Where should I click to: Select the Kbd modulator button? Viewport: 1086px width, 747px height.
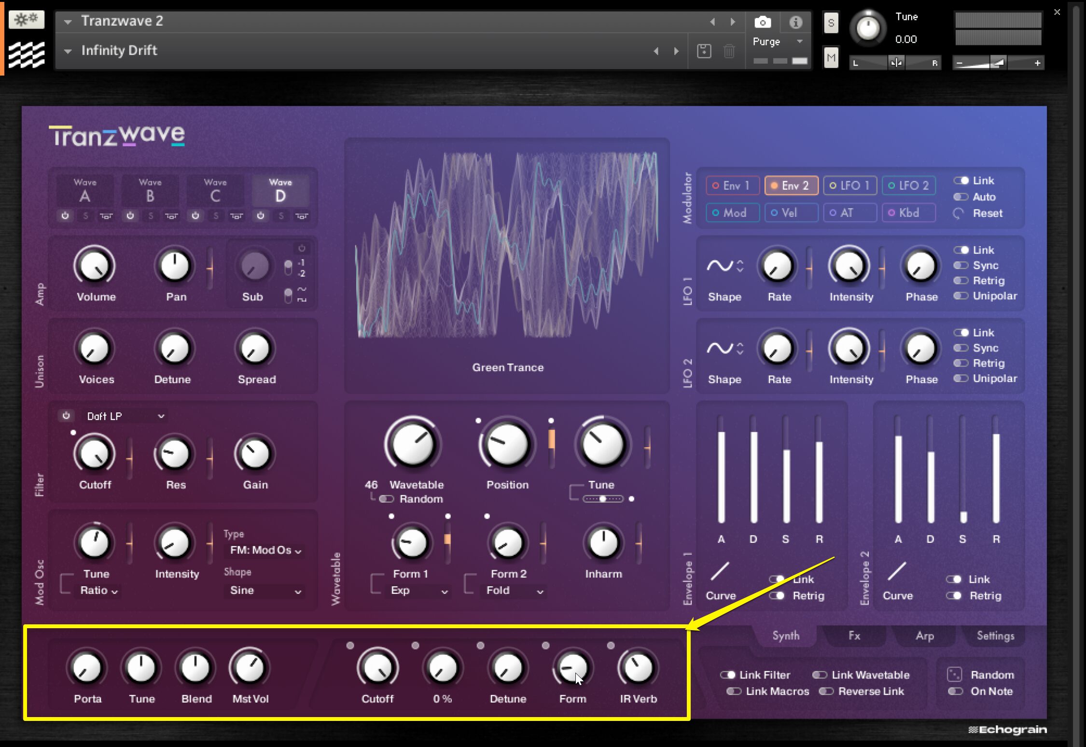point(909,213)
